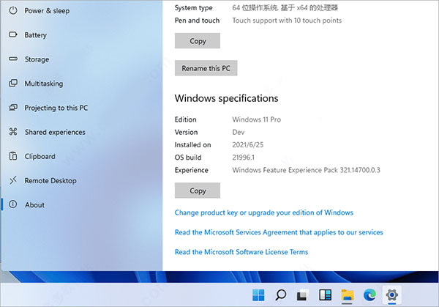Launch File Explorer from the taskbar
Image resolution: width=439 pixels, height=307 pixels.
347,295
